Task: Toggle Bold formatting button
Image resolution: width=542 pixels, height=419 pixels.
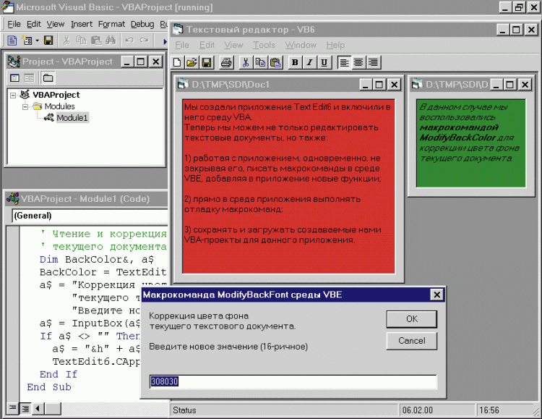Action: 295,62
